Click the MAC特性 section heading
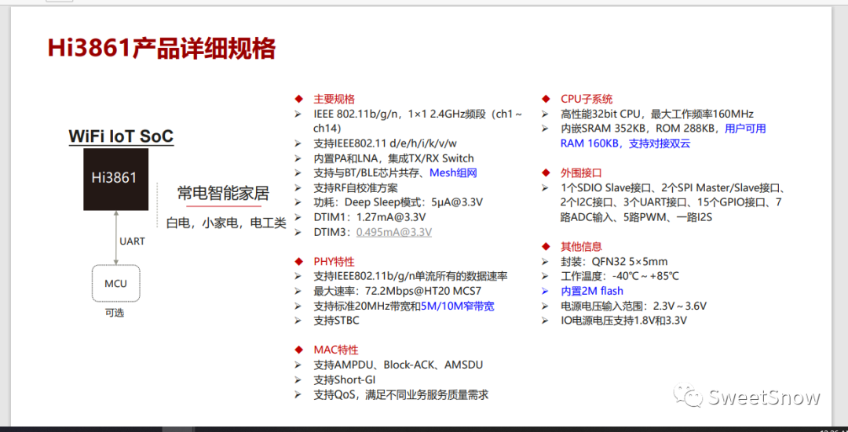The height and width of the screenshot is (432, 848). (336, 350)
